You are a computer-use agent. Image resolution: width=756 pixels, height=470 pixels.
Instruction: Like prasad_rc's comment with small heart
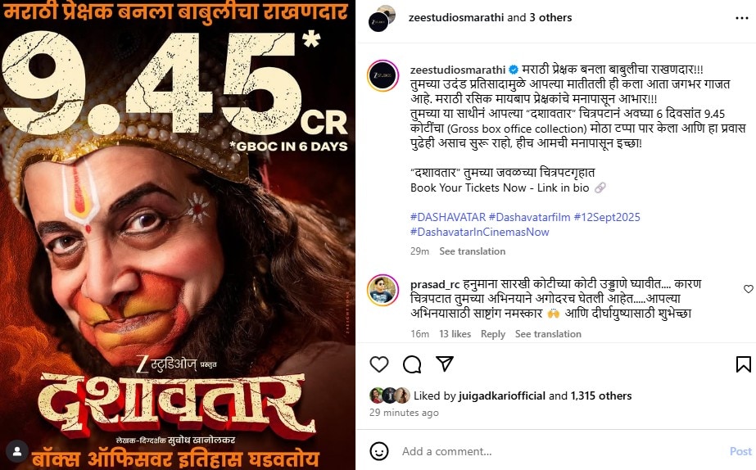[749, 289]
